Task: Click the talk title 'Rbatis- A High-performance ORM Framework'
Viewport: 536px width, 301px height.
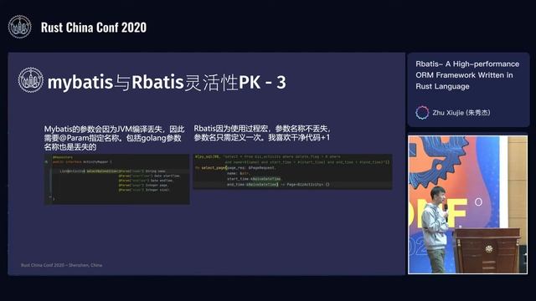Action: (x=467, y=75)
